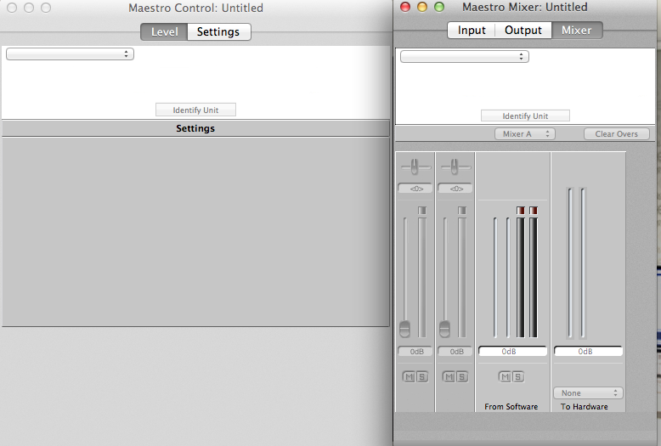The height and width of the screenshot is (446, 661).
Task: Open device dropdown in Maestro Mixer window
Action: click(x=464, y=56)
